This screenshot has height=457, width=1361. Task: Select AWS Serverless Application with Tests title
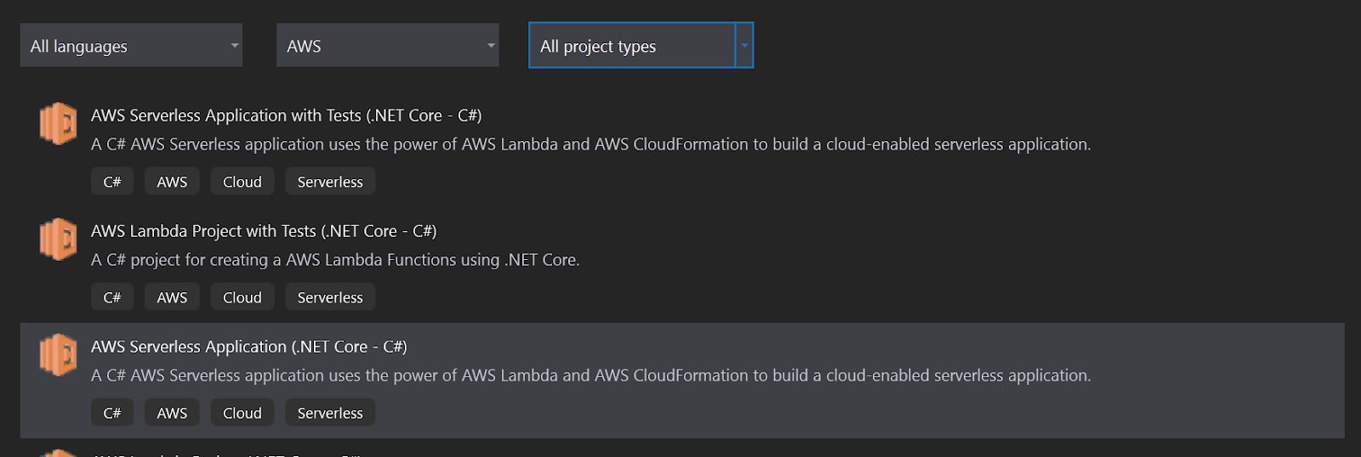[x=286, y=116]
